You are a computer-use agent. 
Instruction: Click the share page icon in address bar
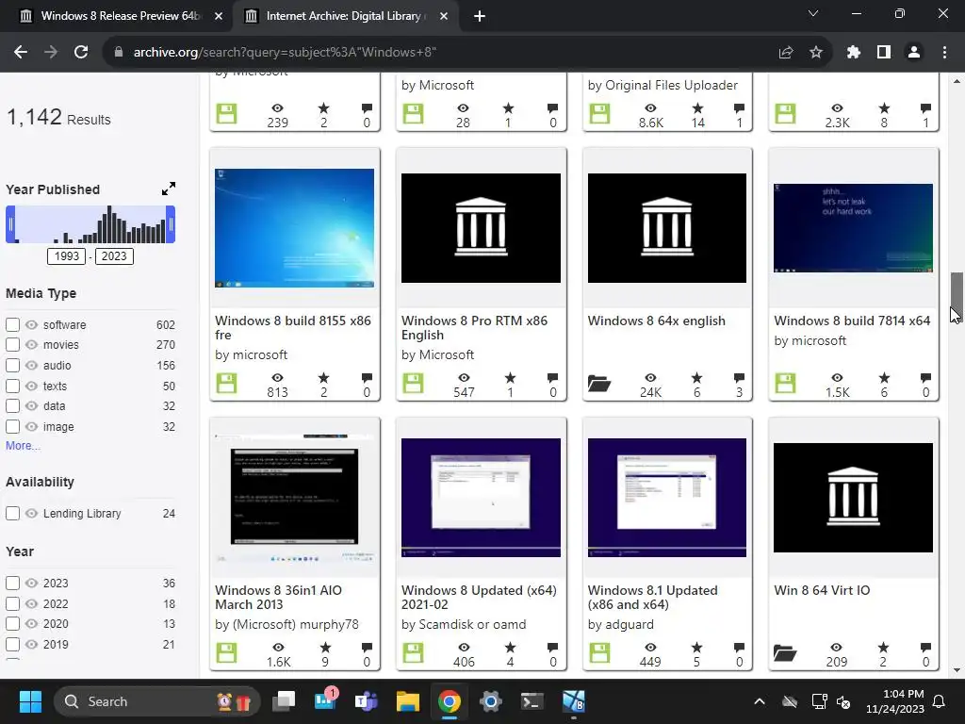pos(786,53)
